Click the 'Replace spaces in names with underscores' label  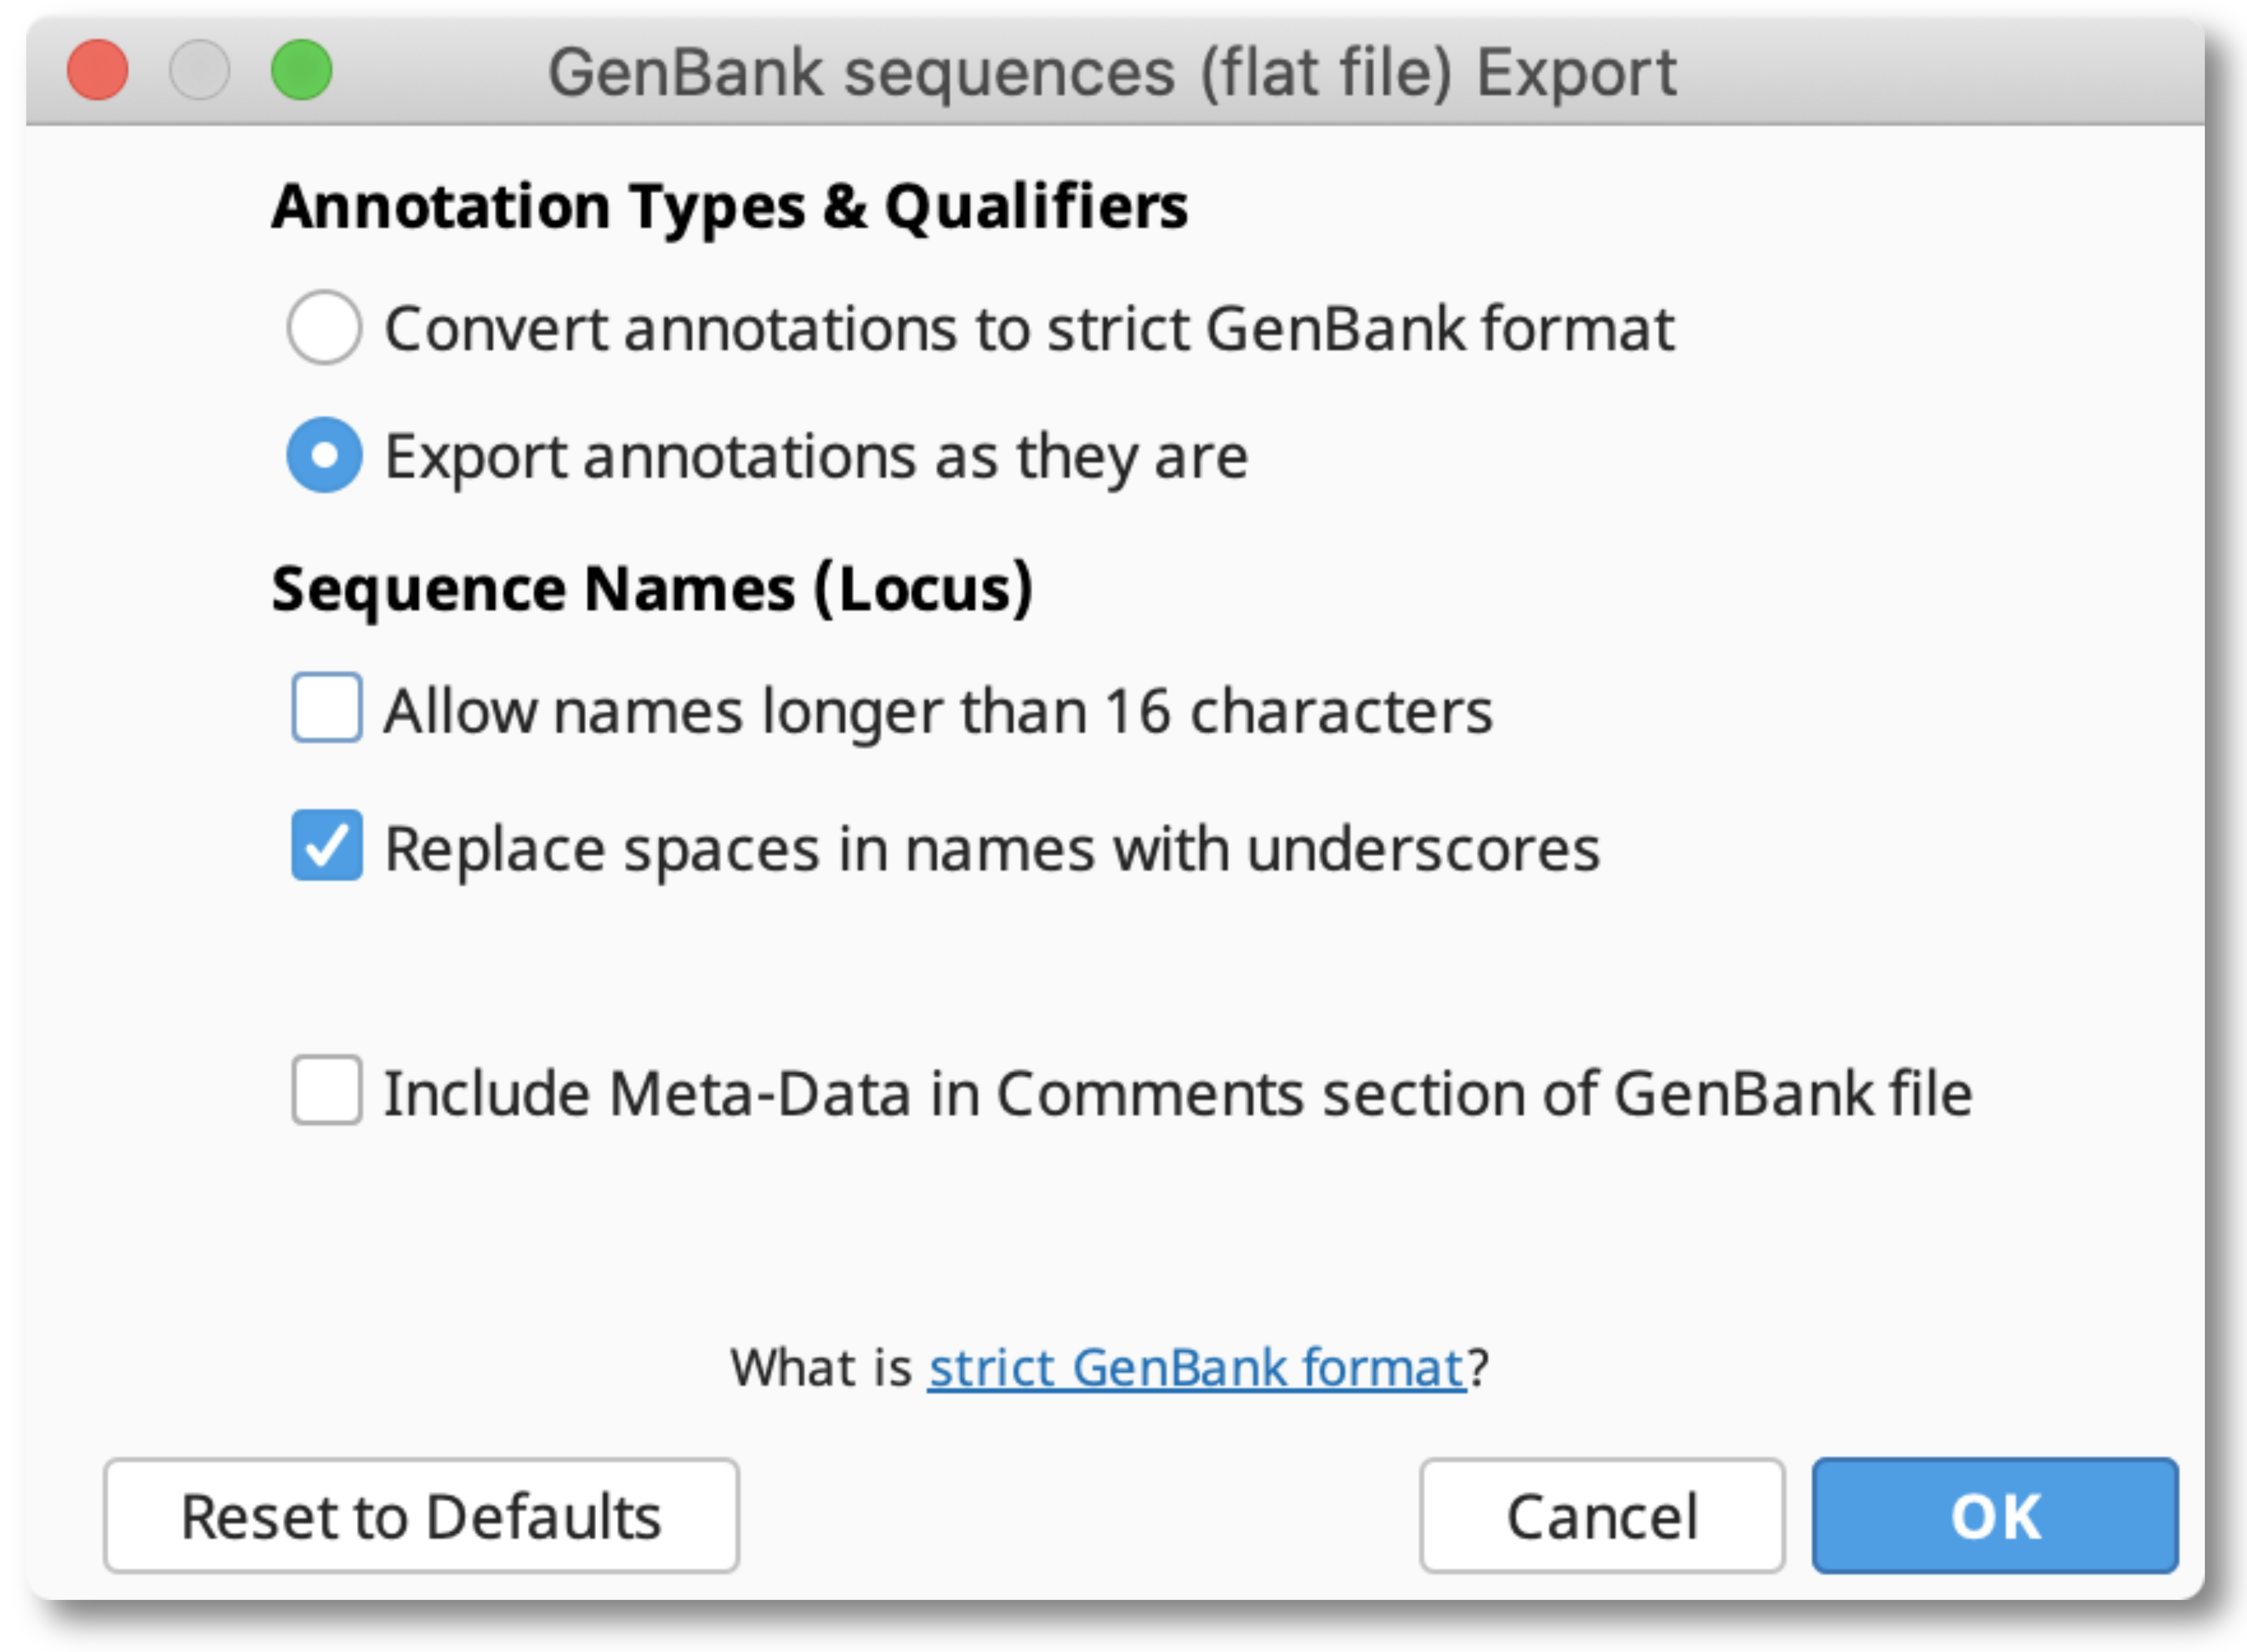[992, 849]
